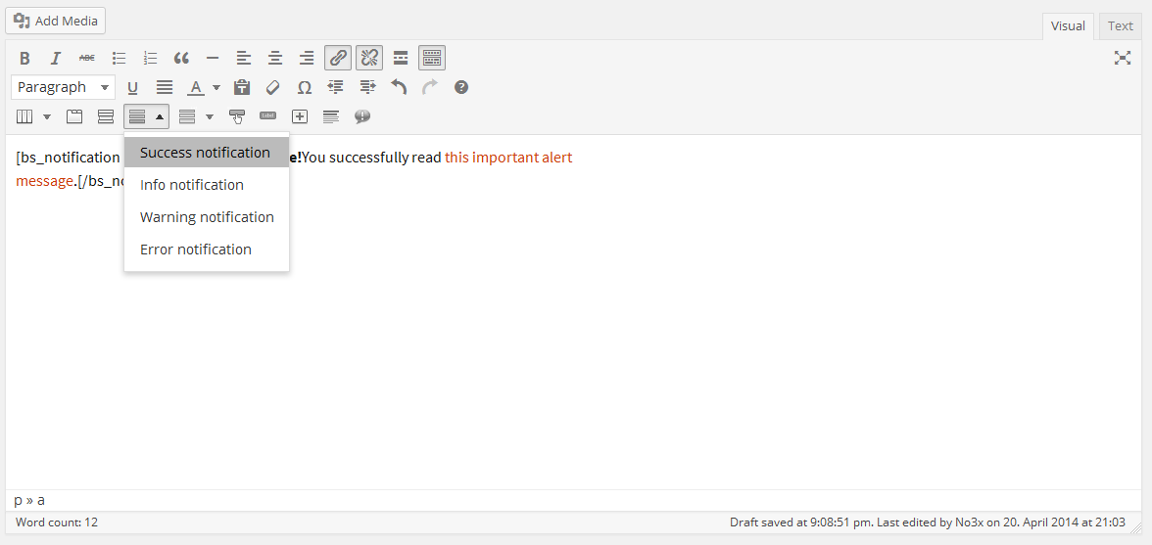Undo the last edit
This screenshot has width=1152, height=545.
(398, 87)
